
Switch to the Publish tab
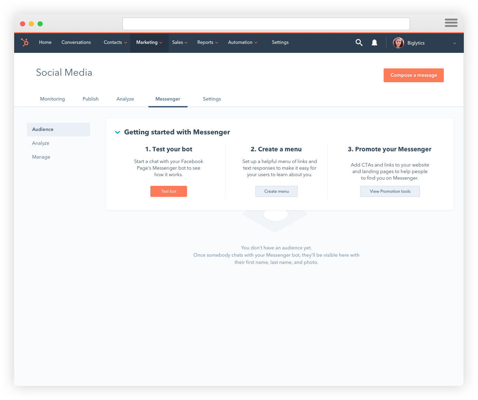(91, 99)
